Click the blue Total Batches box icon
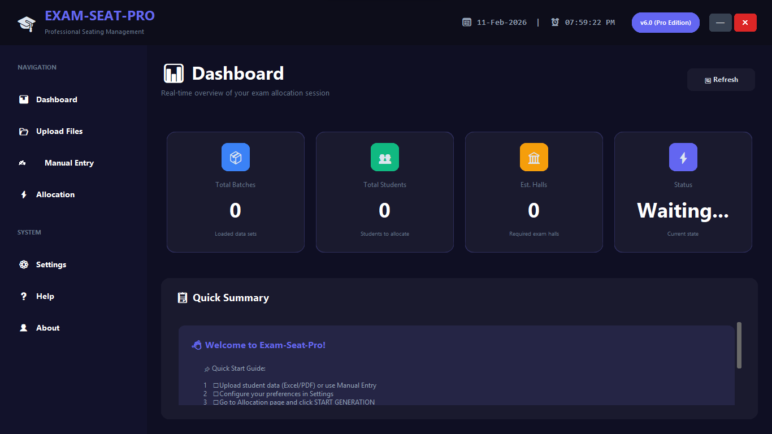This screenshot has width=772, height=434. click(x=236, y=157)
